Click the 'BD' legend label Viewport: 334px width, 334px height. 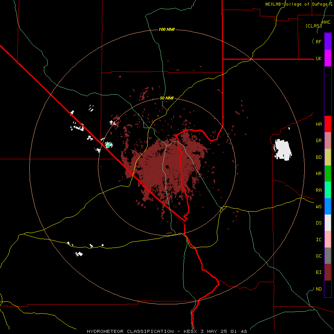tap(319, 157)
